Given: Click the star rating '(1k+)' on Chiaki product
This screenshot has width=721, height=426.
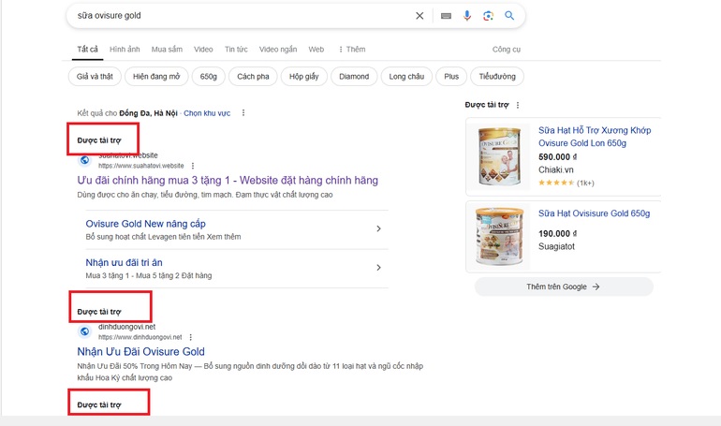Looking at the screenshot, I should (x=566, y=183).
